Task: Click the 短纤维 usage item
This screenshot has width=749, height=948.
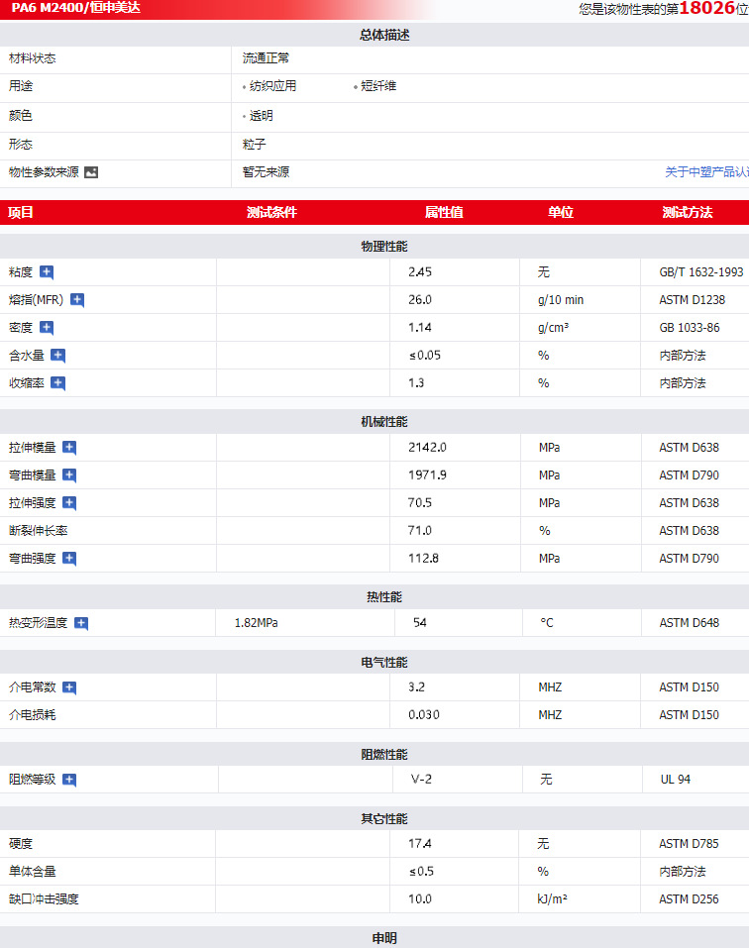Action: pyautogui.click(x=378, y=86)
